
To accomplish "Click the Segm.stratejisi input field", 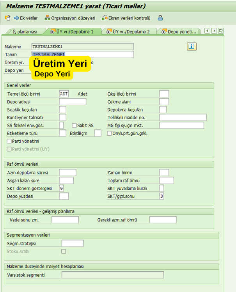I will [x=73, y=243].
